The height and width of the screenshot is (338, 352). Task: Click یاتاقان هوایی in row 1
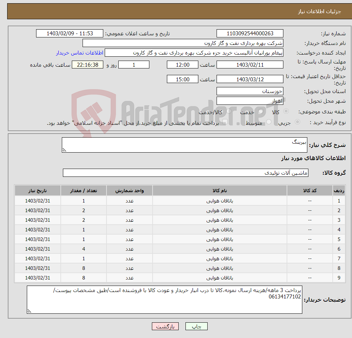[x=219, y=201]
